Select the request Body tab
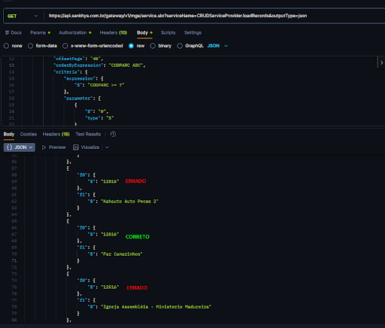 (x=144, y=32)
